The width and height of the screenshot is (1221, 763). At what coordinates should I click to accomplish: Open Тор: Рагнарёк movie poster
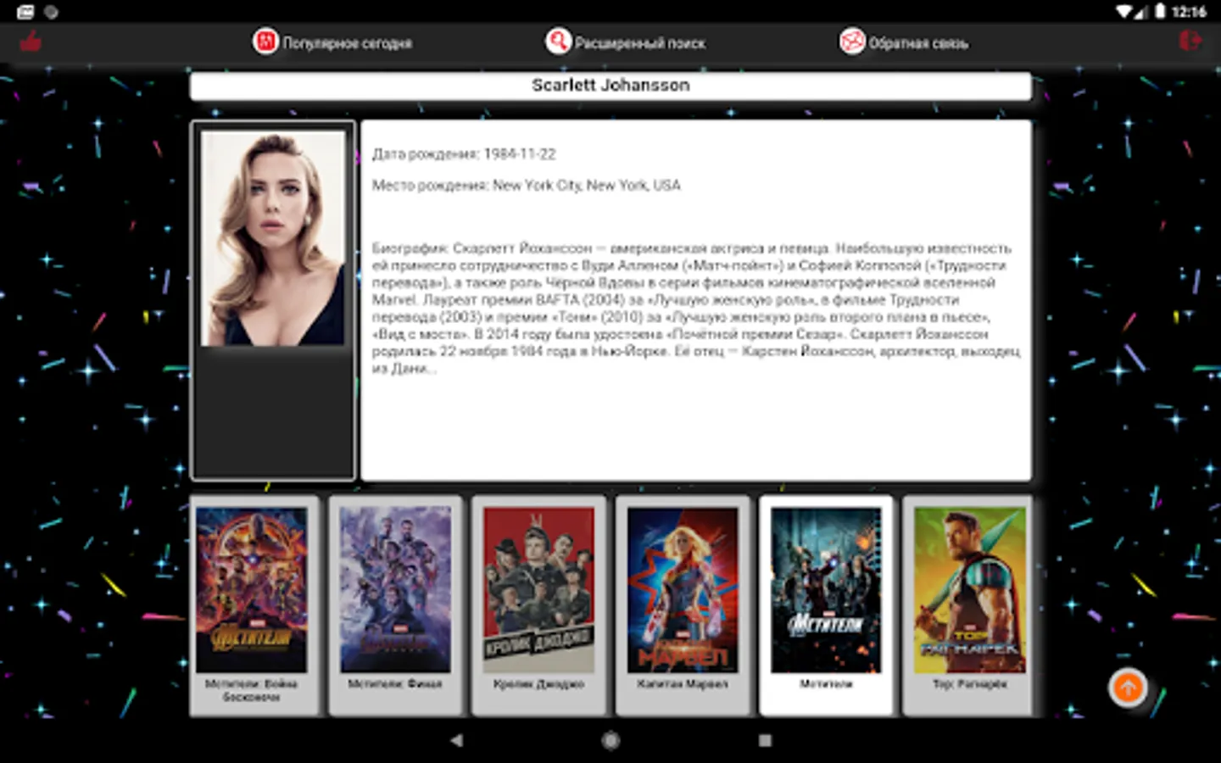pos(970,590)
